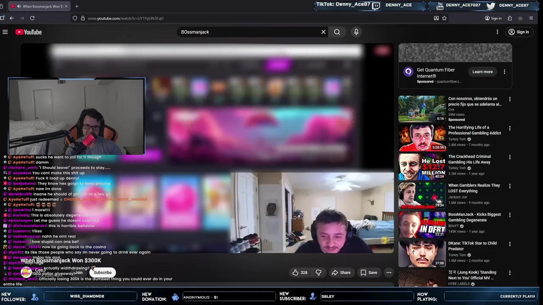View site security lock icon

pyautogui.click(x=83, y=18)
